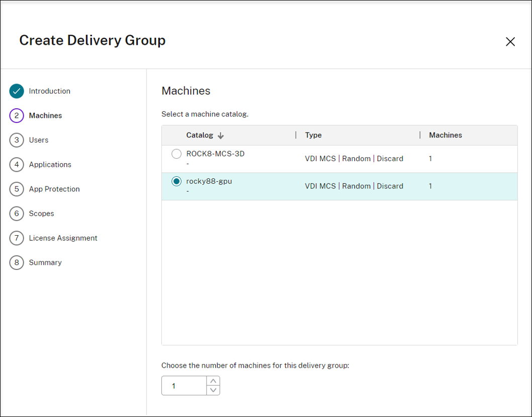Viewport: 532px width, 417px height.
Task: Toggle the Catalog column sort arrow
Action: (221, 135)
